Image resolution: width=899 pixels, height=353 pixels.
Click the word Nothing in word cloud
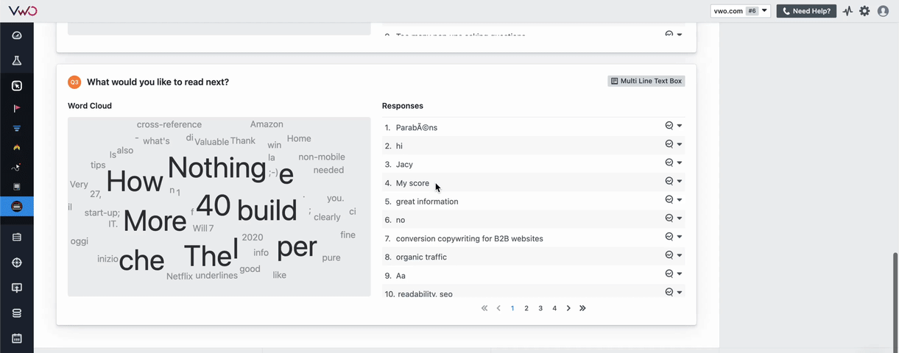(217, 168)
